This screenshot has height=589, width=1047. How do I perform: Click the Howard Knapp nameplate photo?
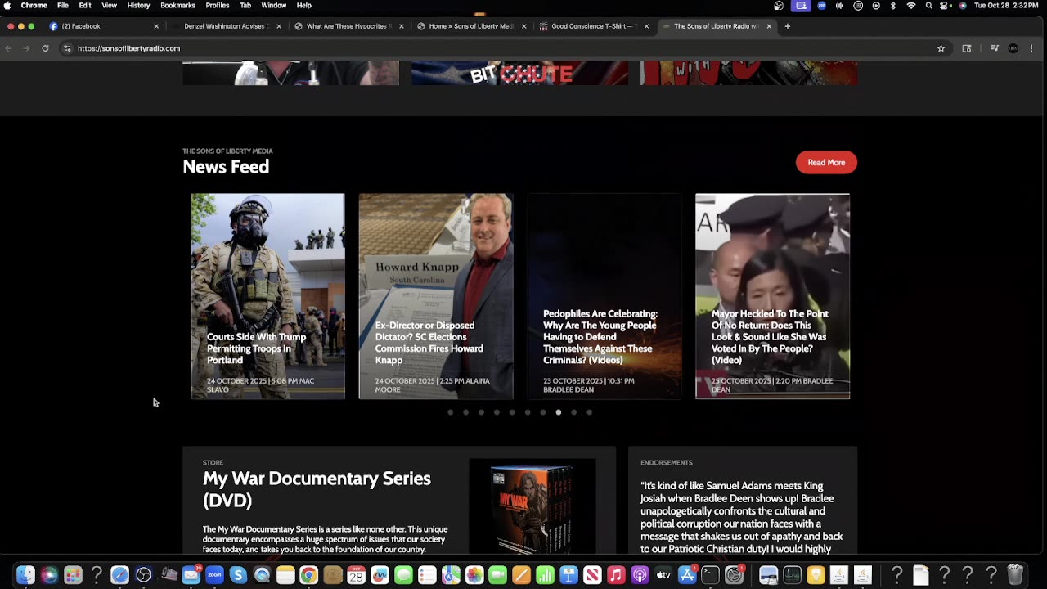pyautogui.click(x=436, y=296)
